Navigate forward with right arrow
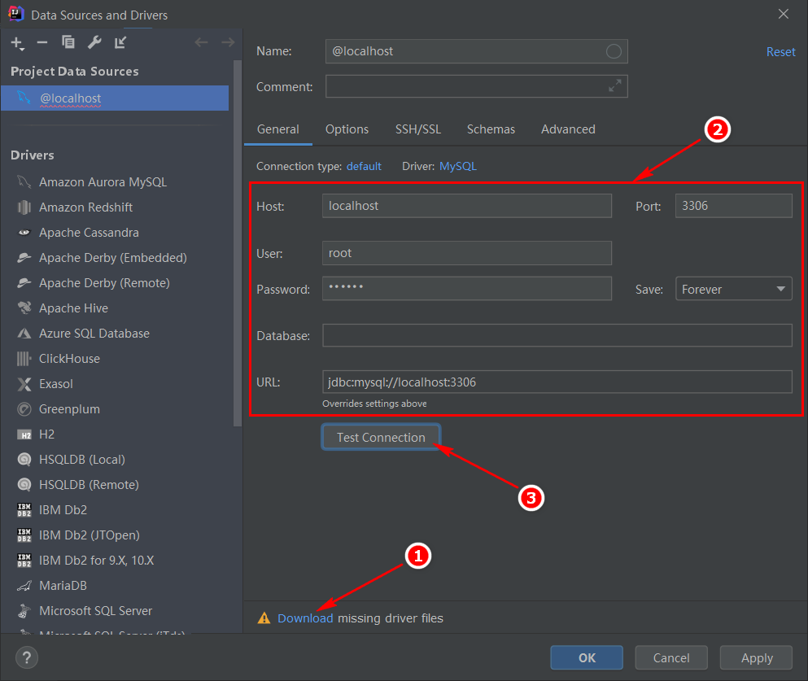The height and width of the screenshot is (681, 808). tap(228, 42)
